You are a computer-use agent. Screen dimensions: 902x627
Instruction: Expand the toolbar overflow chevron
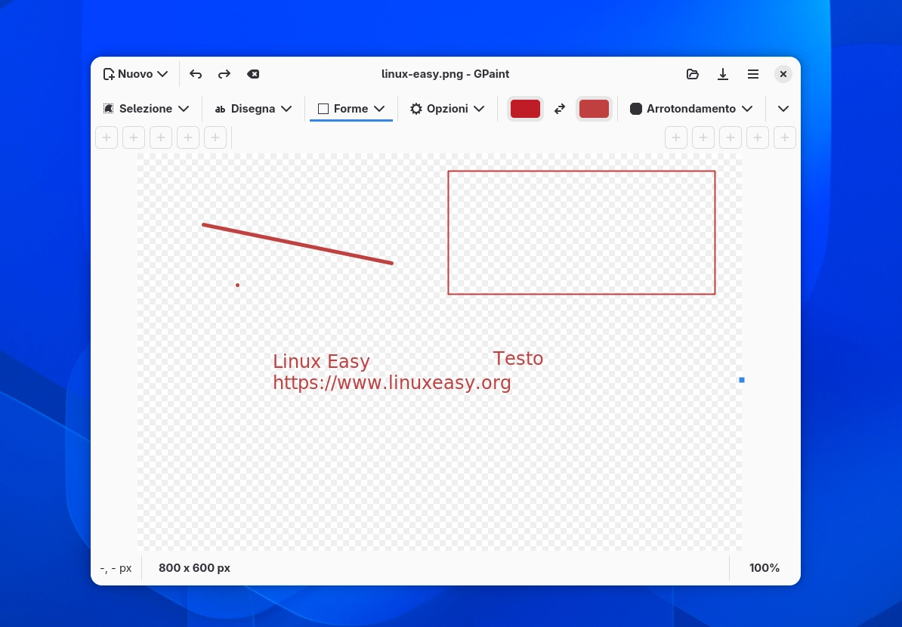(783, 109)
